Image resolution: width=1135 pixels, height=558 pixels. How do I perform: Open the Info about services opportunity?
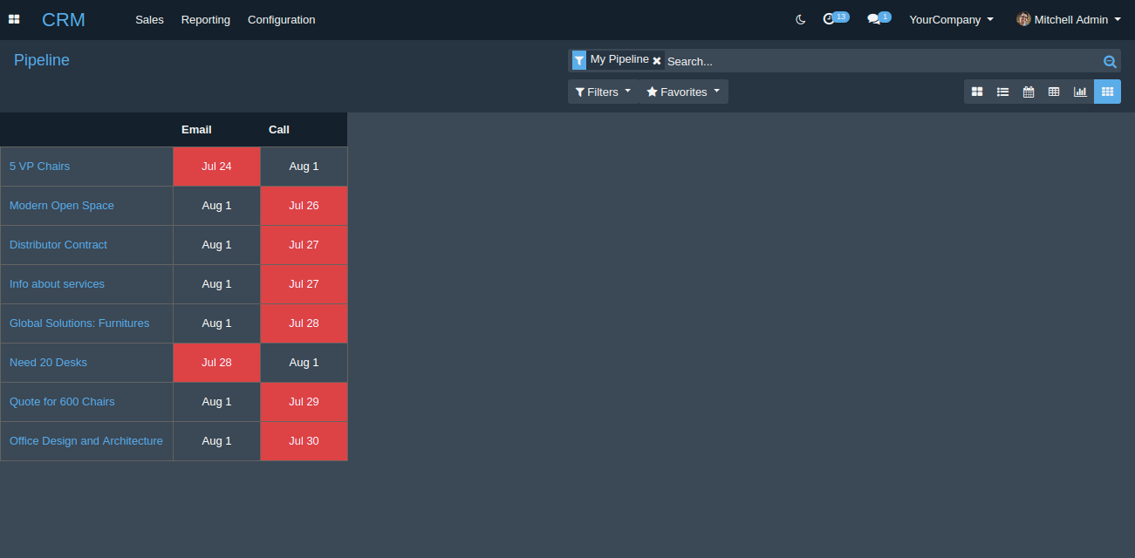57,283
